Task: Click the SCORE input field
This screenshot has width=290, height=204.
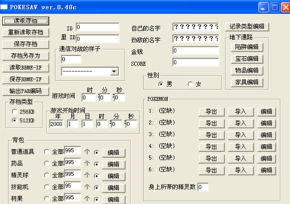Action: tap(196, 62)
